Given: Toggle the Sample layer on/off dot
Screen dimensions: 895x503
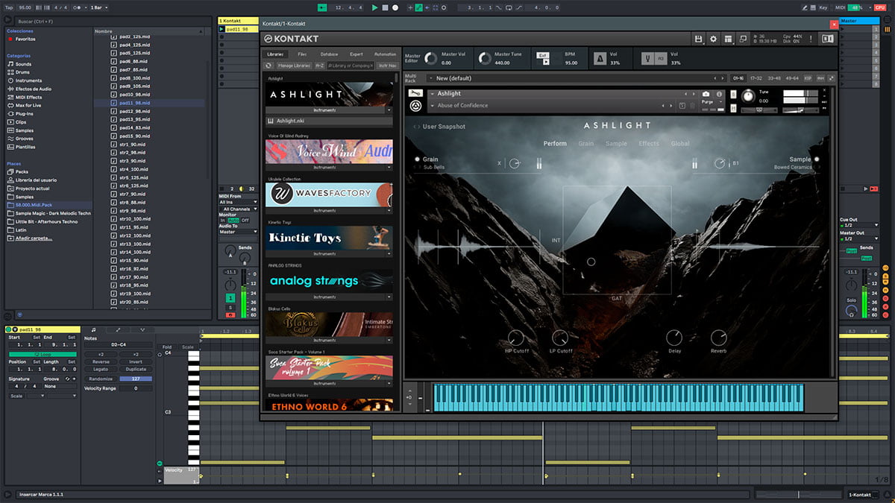Looking at the screenshot, I should (817, 159).
